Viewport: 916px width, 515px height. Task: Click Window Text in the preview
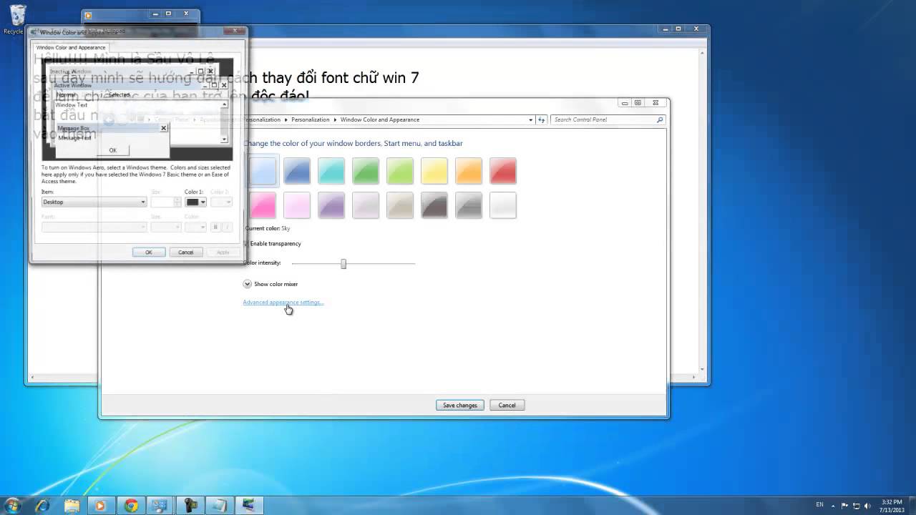[x=72, y=105]
